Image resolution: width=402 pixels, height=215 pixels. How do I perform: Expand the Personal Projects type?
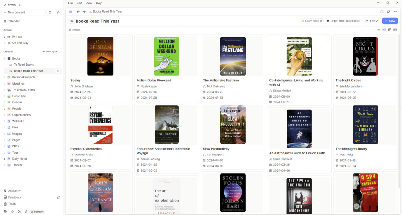tap(4, 77)
